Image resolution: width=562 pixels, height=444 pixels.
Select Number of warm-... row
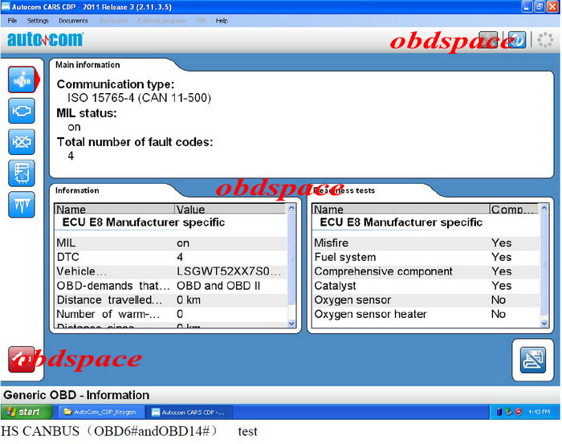click(x=171, y=314)
